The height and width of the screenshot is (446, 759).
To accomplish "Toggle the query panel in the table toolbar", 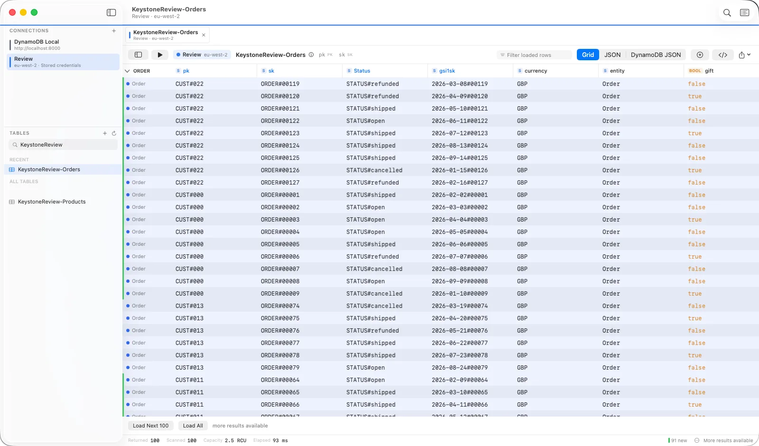I will [x=139, y=55].
